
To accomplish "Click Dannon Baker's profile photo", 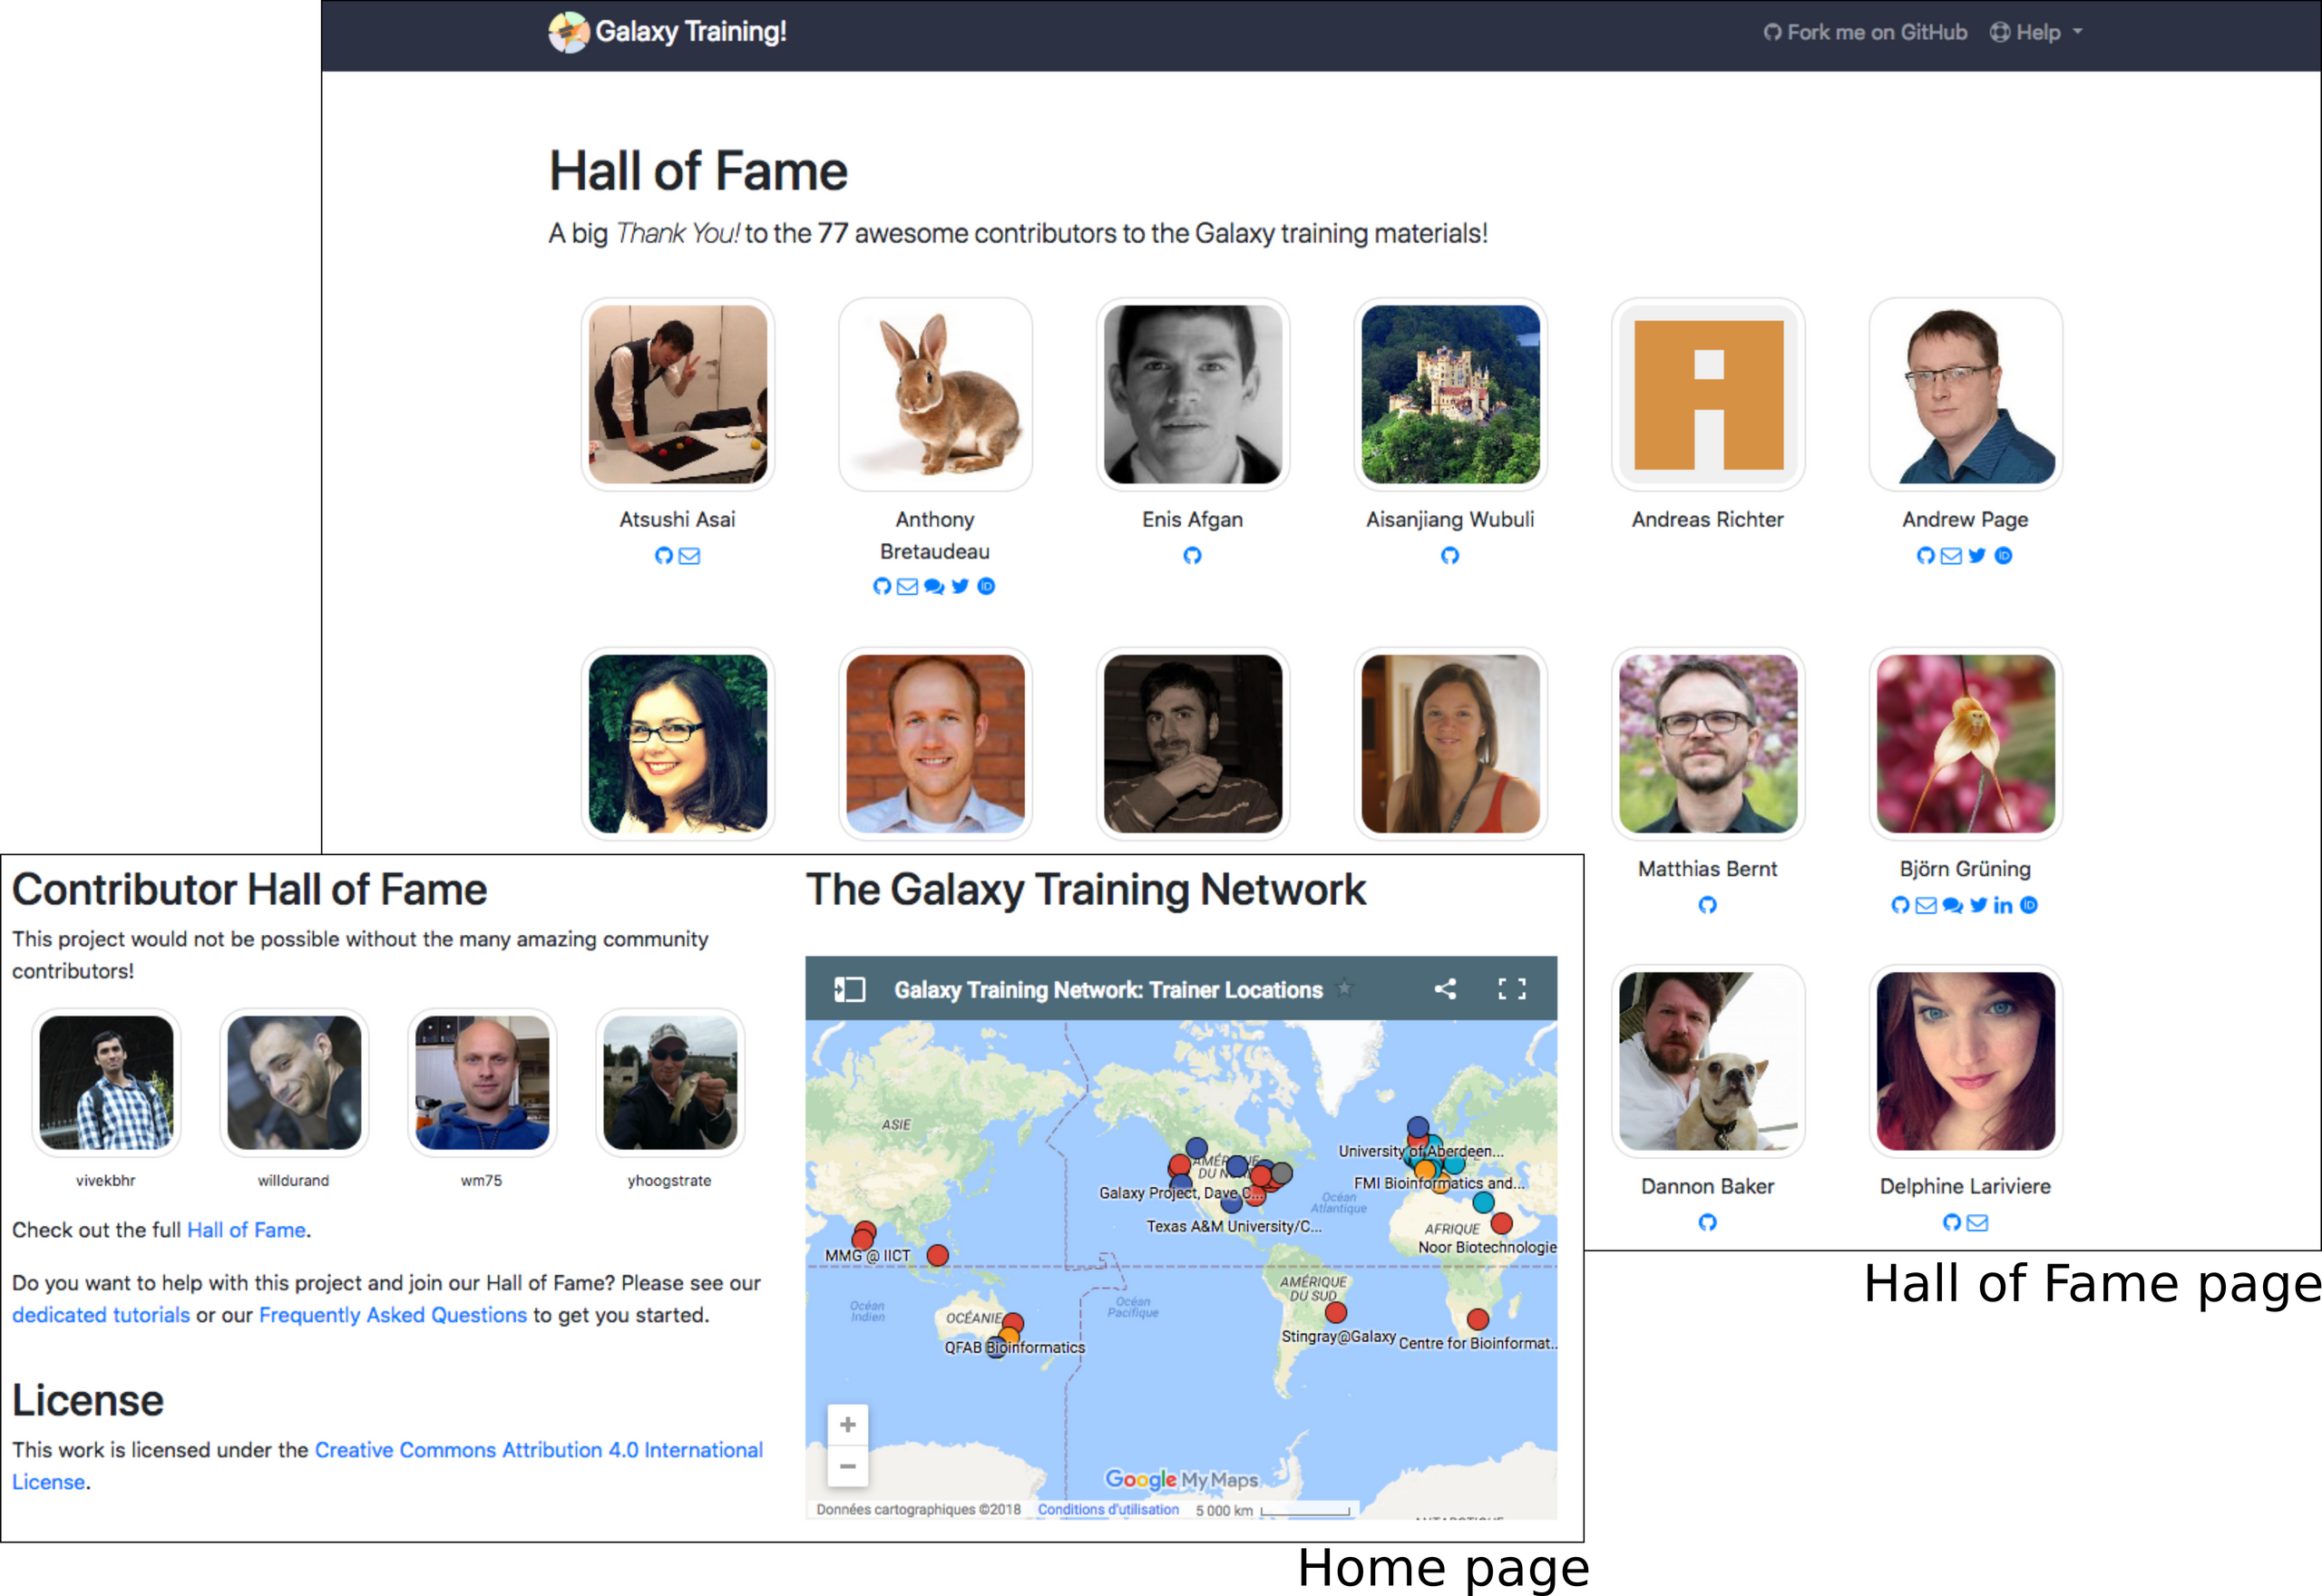I will pos(1708,1061).
